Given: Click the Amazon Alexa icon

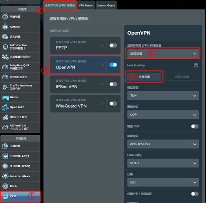Looking at the screenshot, I should click(5, 176).
